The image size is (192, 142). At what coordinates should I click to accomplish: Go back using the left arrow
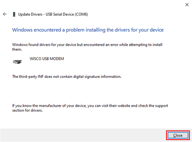tap(5, 14)
